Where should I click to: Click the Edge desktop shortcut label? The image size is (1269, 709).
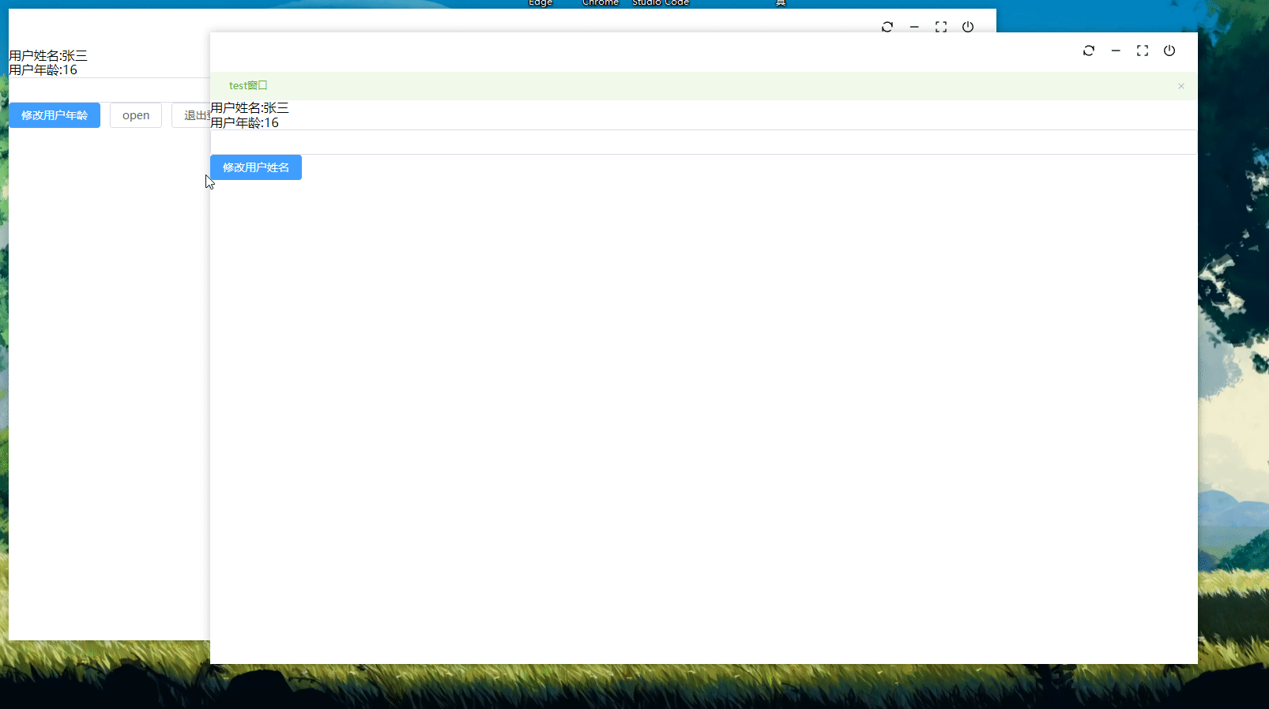tap(540, 3)
